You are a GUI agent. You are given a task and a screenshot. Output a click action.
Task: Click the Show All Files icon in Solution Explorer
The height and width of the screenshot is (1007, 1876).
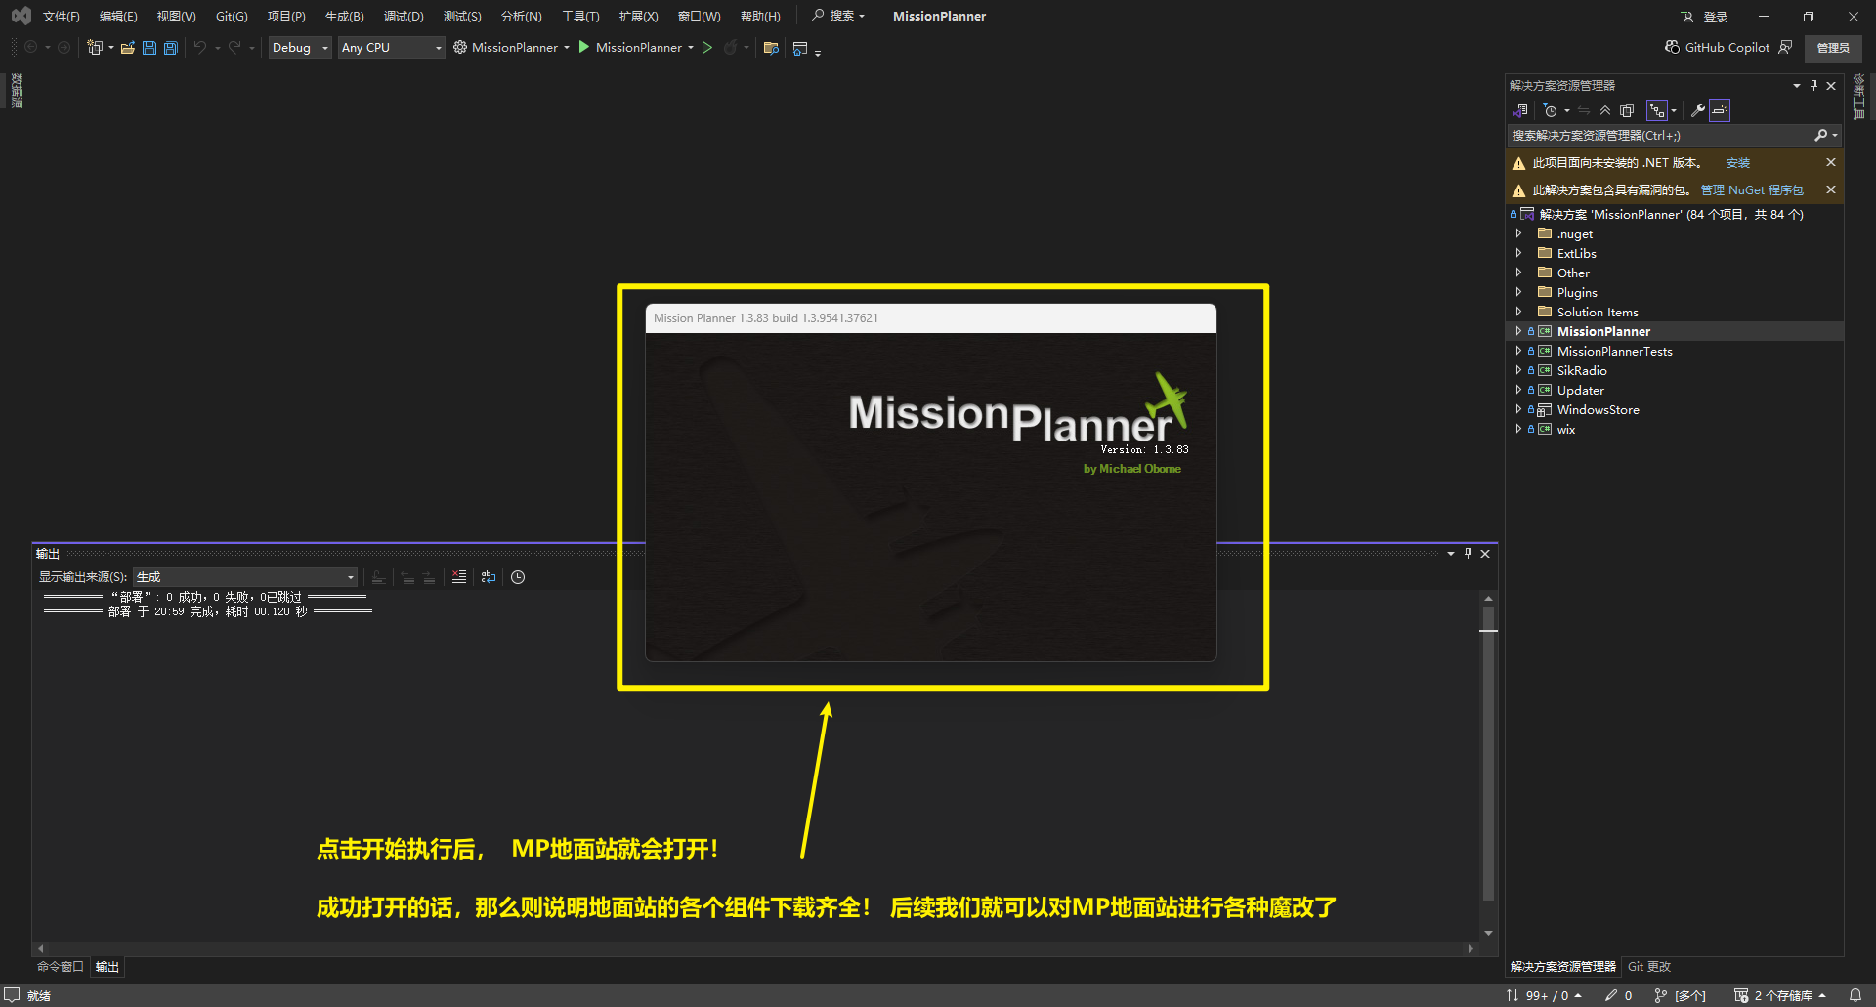click(x=1627, y=110)
